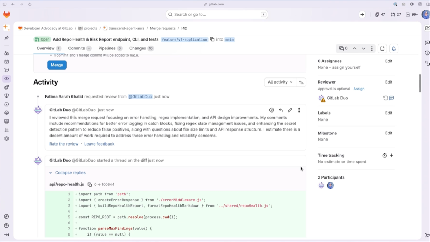Go to previous thread up arrow
The width and height of the screenshot is (430, 242).
click(355, 48)
